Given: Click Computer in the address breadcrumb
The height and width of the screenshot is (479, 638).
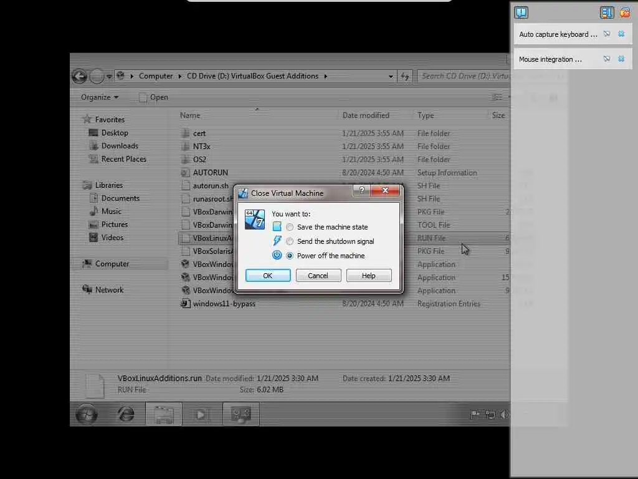Looking at the screenshot, I should [x=156, y=76].
